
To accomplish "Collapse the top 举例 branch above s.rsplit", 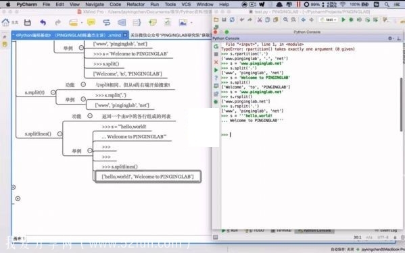I will tap(81, 48).
